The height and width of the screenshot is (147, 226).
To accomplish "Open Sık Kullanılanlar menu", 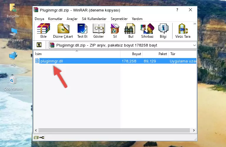I will [94, 19].
